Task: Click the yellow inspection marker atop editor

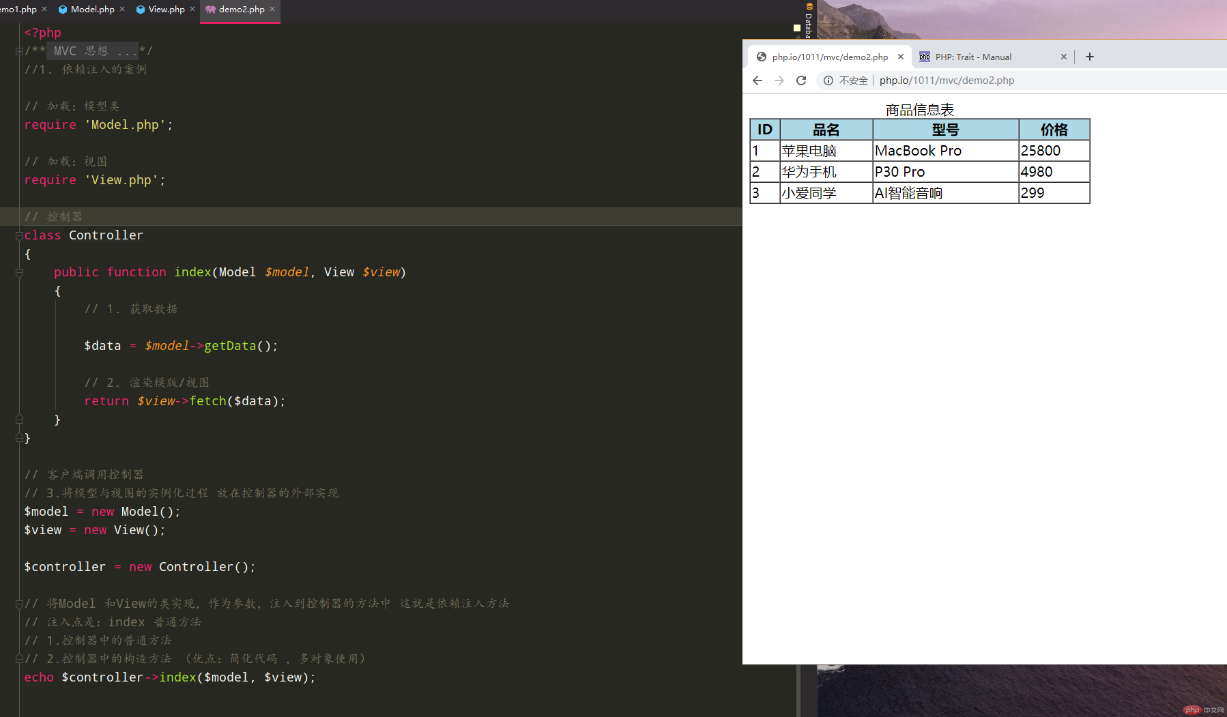Action: pyautogui.click(x=796, y=28)
